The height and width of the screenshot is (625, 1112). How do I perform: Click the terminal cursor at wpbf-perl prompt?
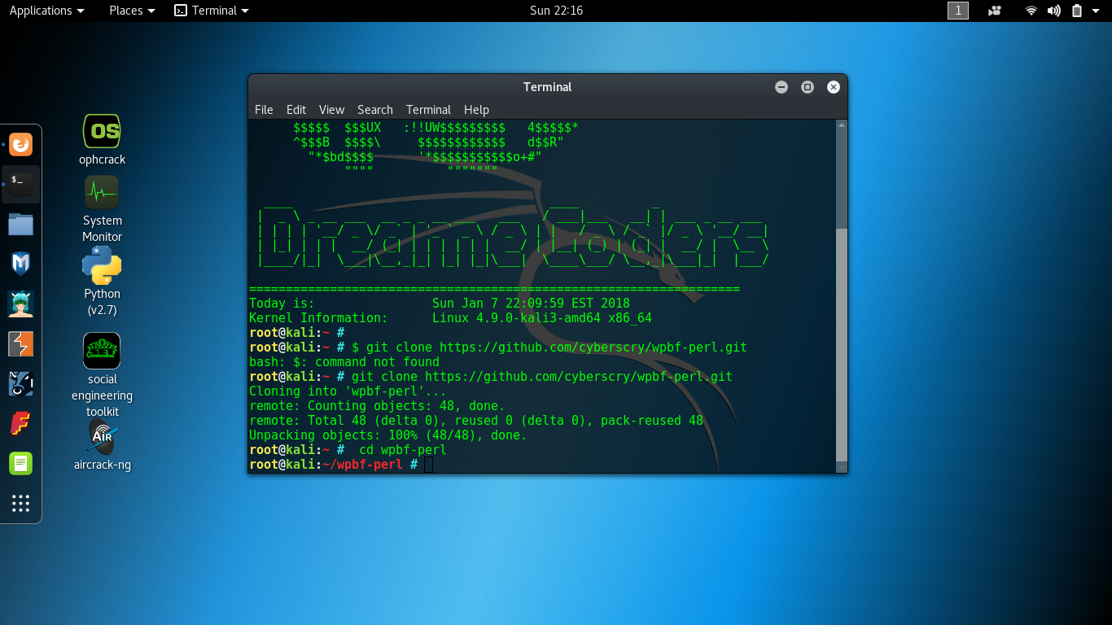click(429, 465)
